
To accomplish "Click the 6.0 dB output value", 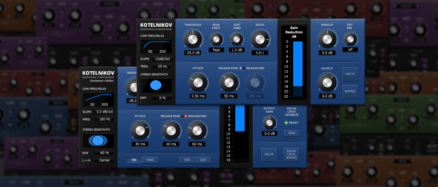I will [327, 96].
